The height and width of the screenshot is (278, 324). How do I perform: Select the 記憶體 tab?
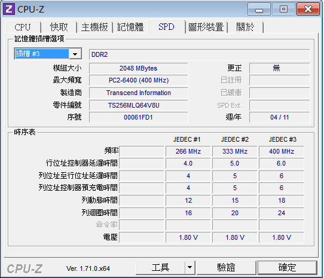(x=130, y=27)
